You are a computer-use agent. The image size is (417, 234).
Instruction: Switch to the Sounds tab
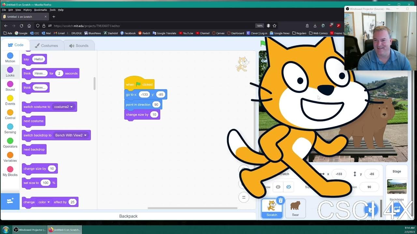click(x=79, y=45)
